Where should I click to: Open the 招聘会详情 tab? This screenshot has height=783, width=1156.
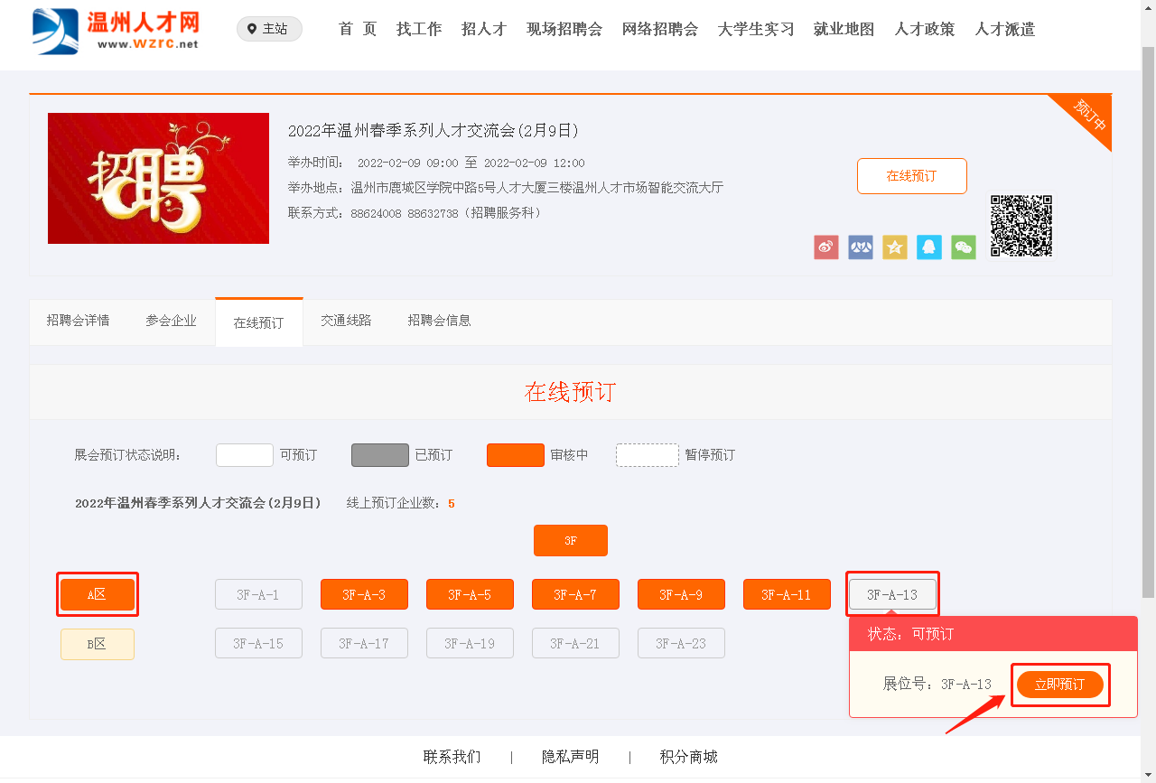[79, 321]
